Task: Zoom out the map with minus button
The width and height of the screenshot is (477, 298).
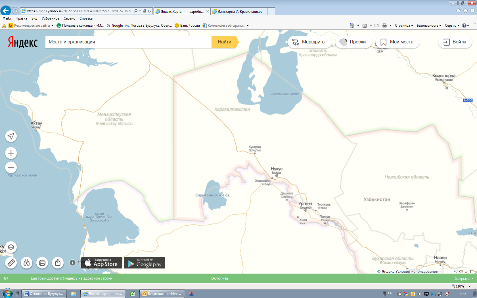Action: pos(11,167)
